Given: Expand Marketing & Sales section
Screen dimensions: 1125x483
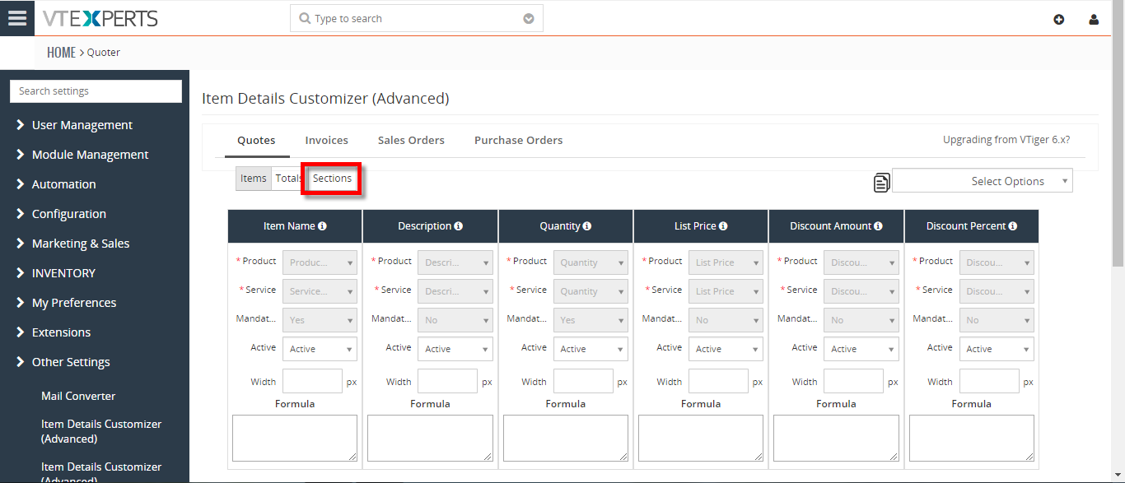Looking at the screenshot, I should [x=81, y=244].
